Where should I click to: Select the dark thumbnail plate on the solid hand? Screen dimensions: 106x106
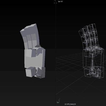pyautogui.click(x=38, y=46)
